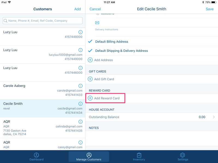Open the Inventory section icon

pos(139,155)
